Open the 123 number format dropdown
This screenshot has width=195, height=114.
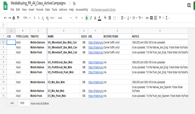(x=52, y=18)
